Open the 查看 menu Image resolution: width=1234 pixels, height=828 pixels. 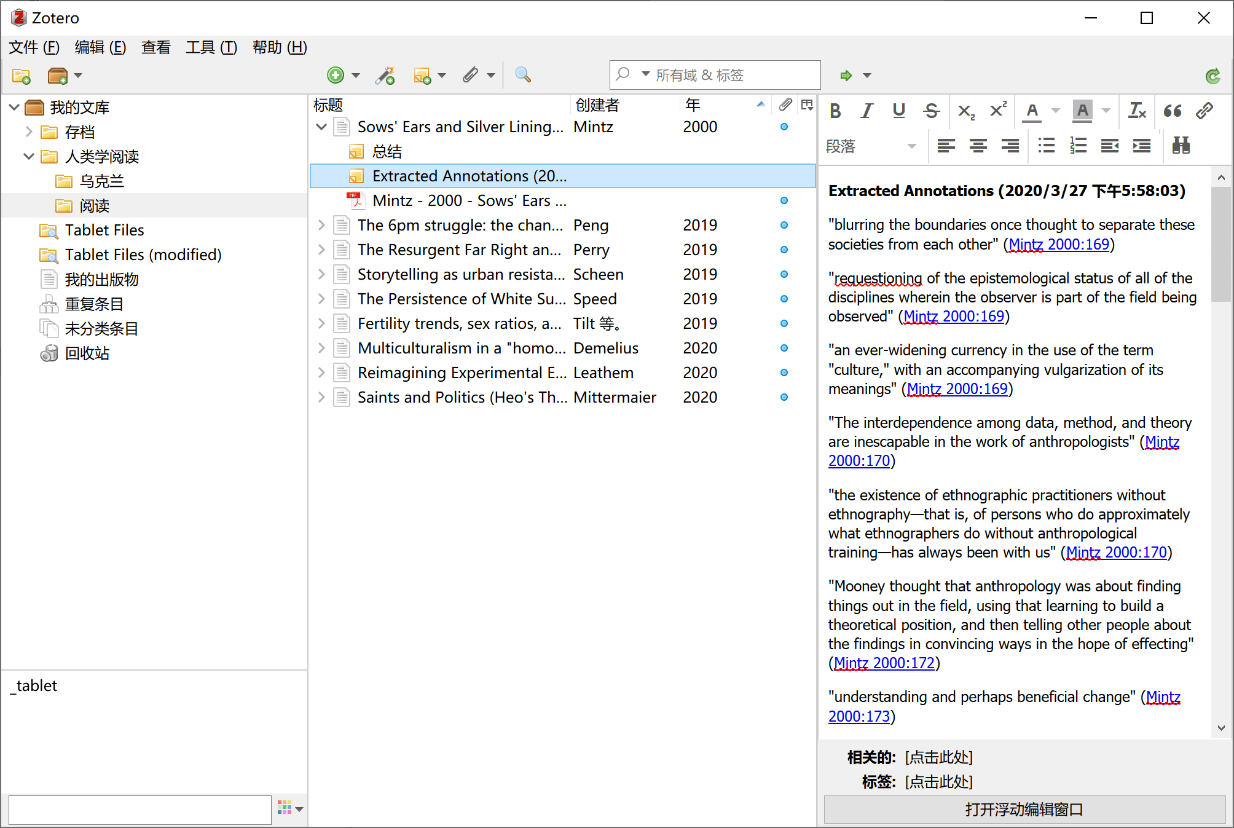156,47
